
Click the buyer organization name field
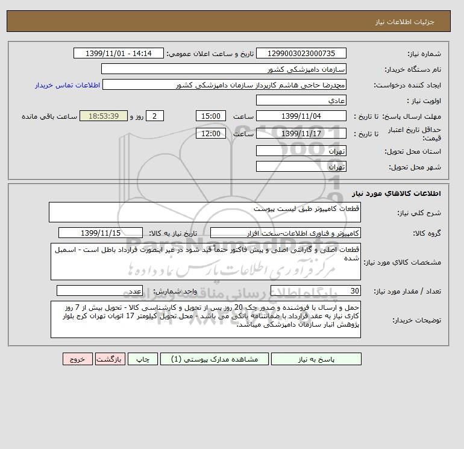224,69
